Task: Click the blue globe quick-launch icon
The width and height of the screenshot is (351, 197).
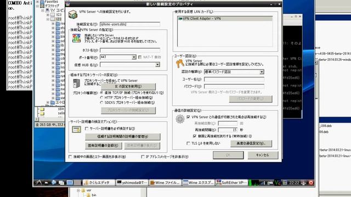Action: (54, 182)
